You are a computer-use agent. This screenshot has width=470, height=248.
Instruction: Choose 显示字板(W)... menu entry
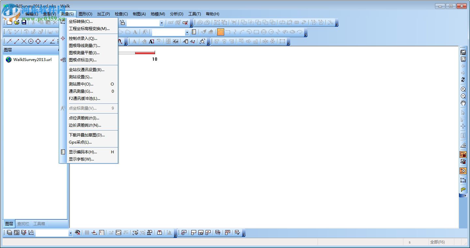88,159
